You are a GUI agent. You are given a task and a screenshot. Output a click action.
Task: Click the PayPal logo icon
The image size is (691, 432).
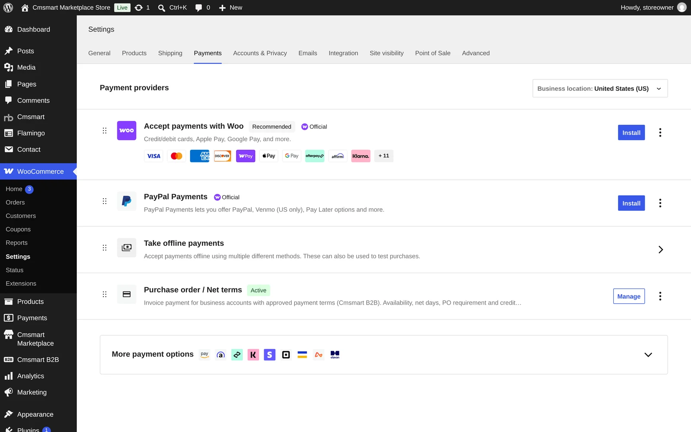click(x=127, y=201)
